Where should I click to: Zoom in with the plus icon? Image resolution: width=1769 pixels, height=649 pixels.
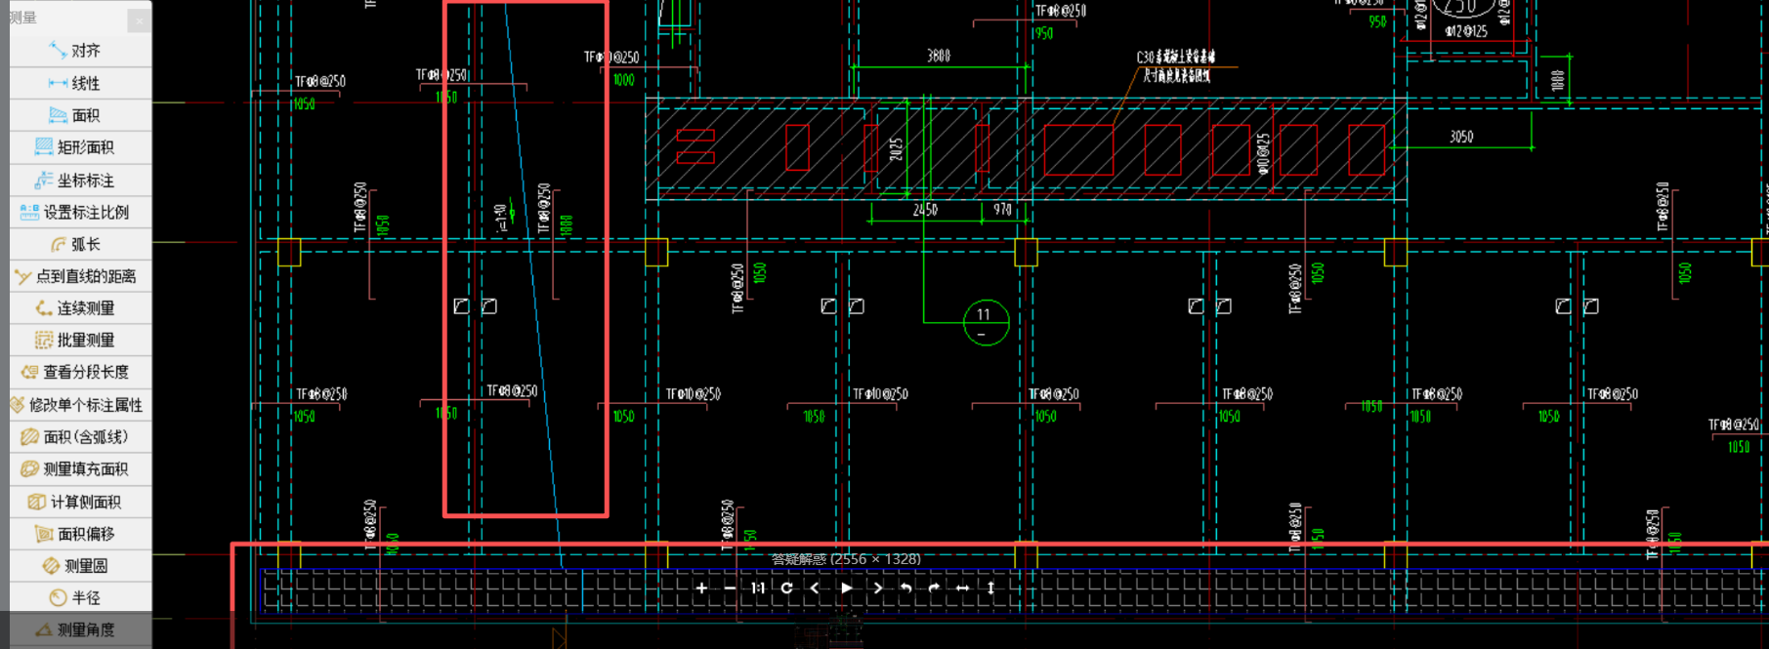tap(701, 588)
